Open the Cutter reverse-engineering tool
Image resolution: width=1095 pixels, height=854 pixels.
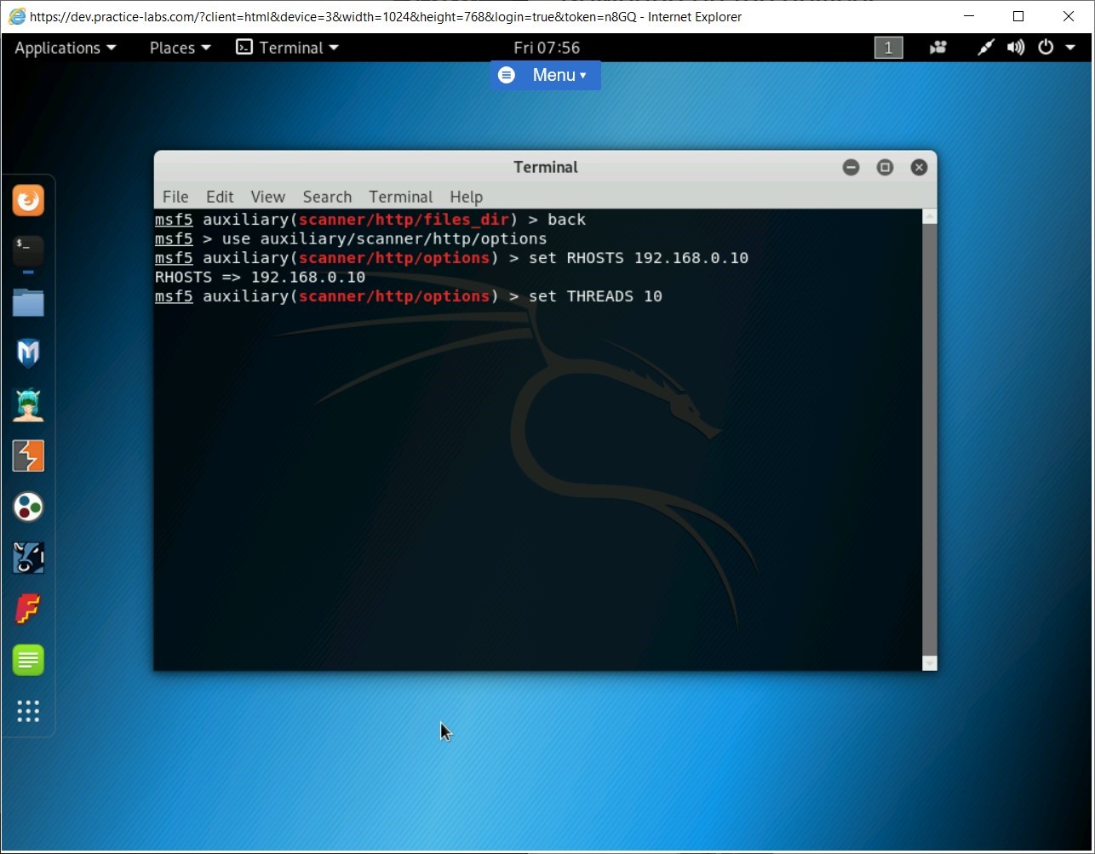click(x=28, y=558)
